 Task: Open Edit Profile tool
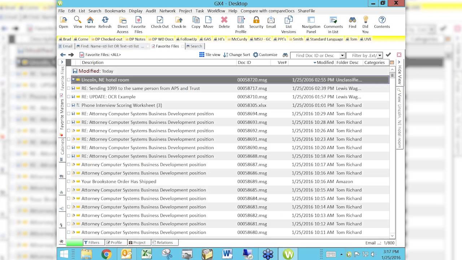pos(241,25)
